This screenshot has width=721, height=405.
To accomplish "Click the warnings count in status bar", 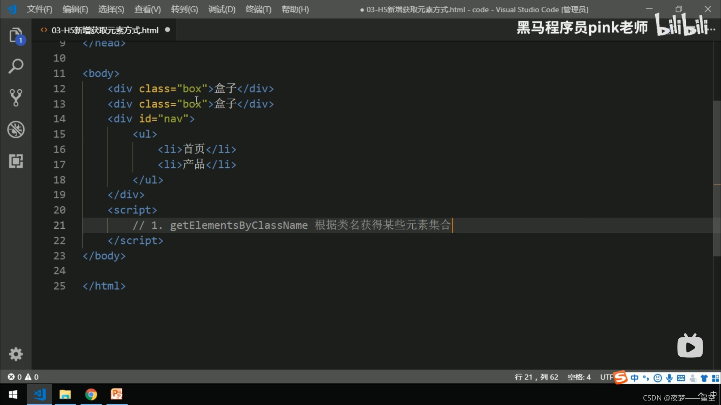I will click(32, 377).
